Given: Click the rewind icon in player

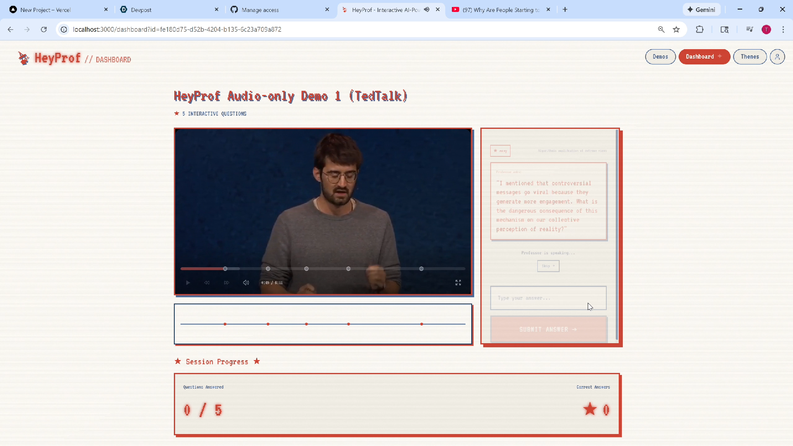Looking at the screenshot, I should coord(207,283).
